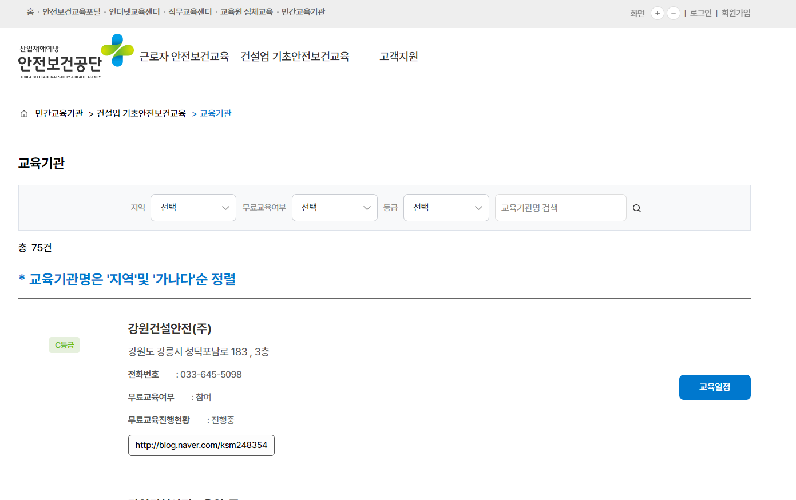The width and height of the screenshot is (796, 500).
Task: Click 민간교육기관 in the breadcrumb
Action: [x=58, y=113]
